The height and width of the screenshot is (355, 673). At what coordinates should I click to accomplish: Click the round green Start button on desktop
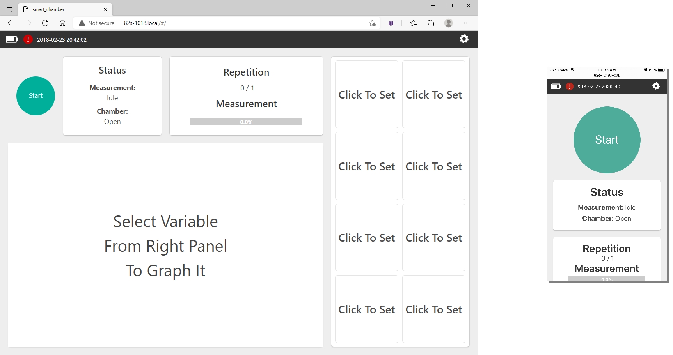coord(36,96)
